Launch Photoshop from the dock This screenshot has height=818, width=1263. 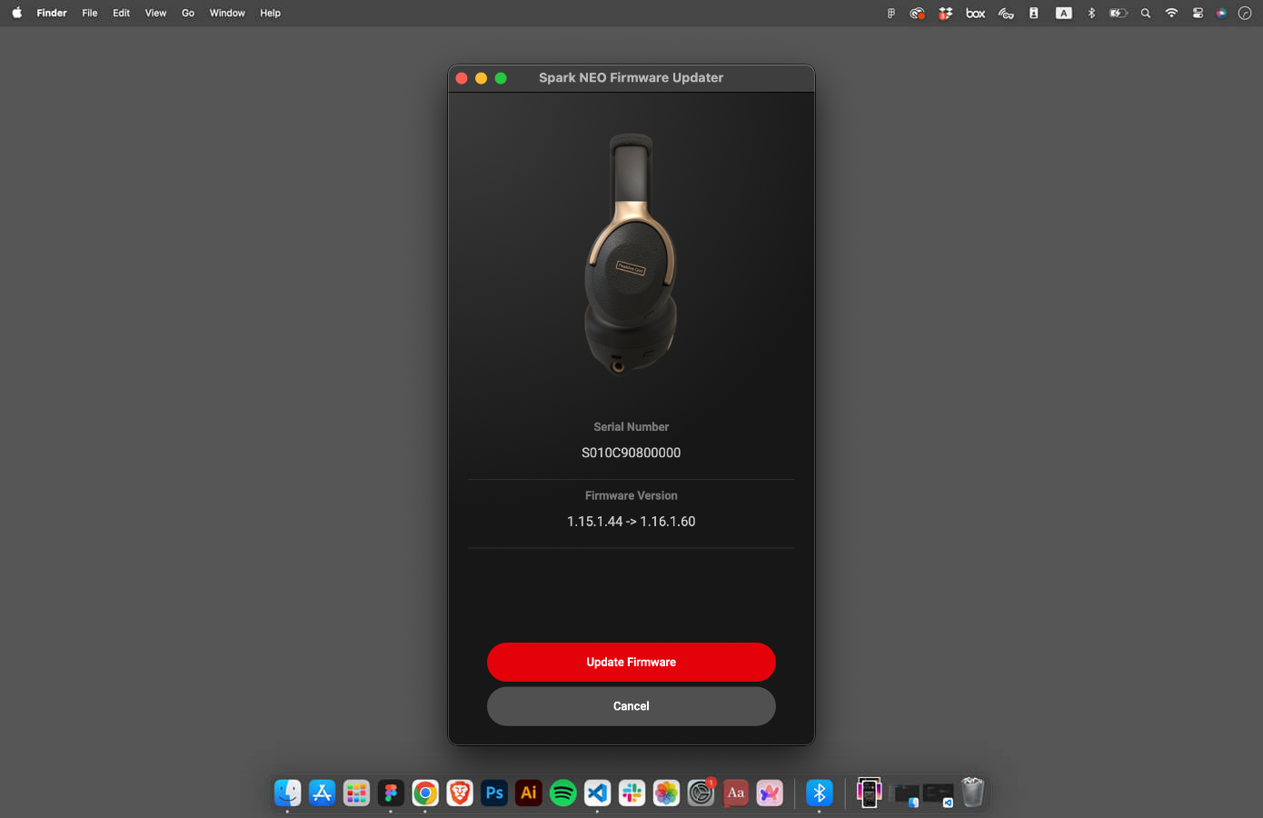click(494, 793)
